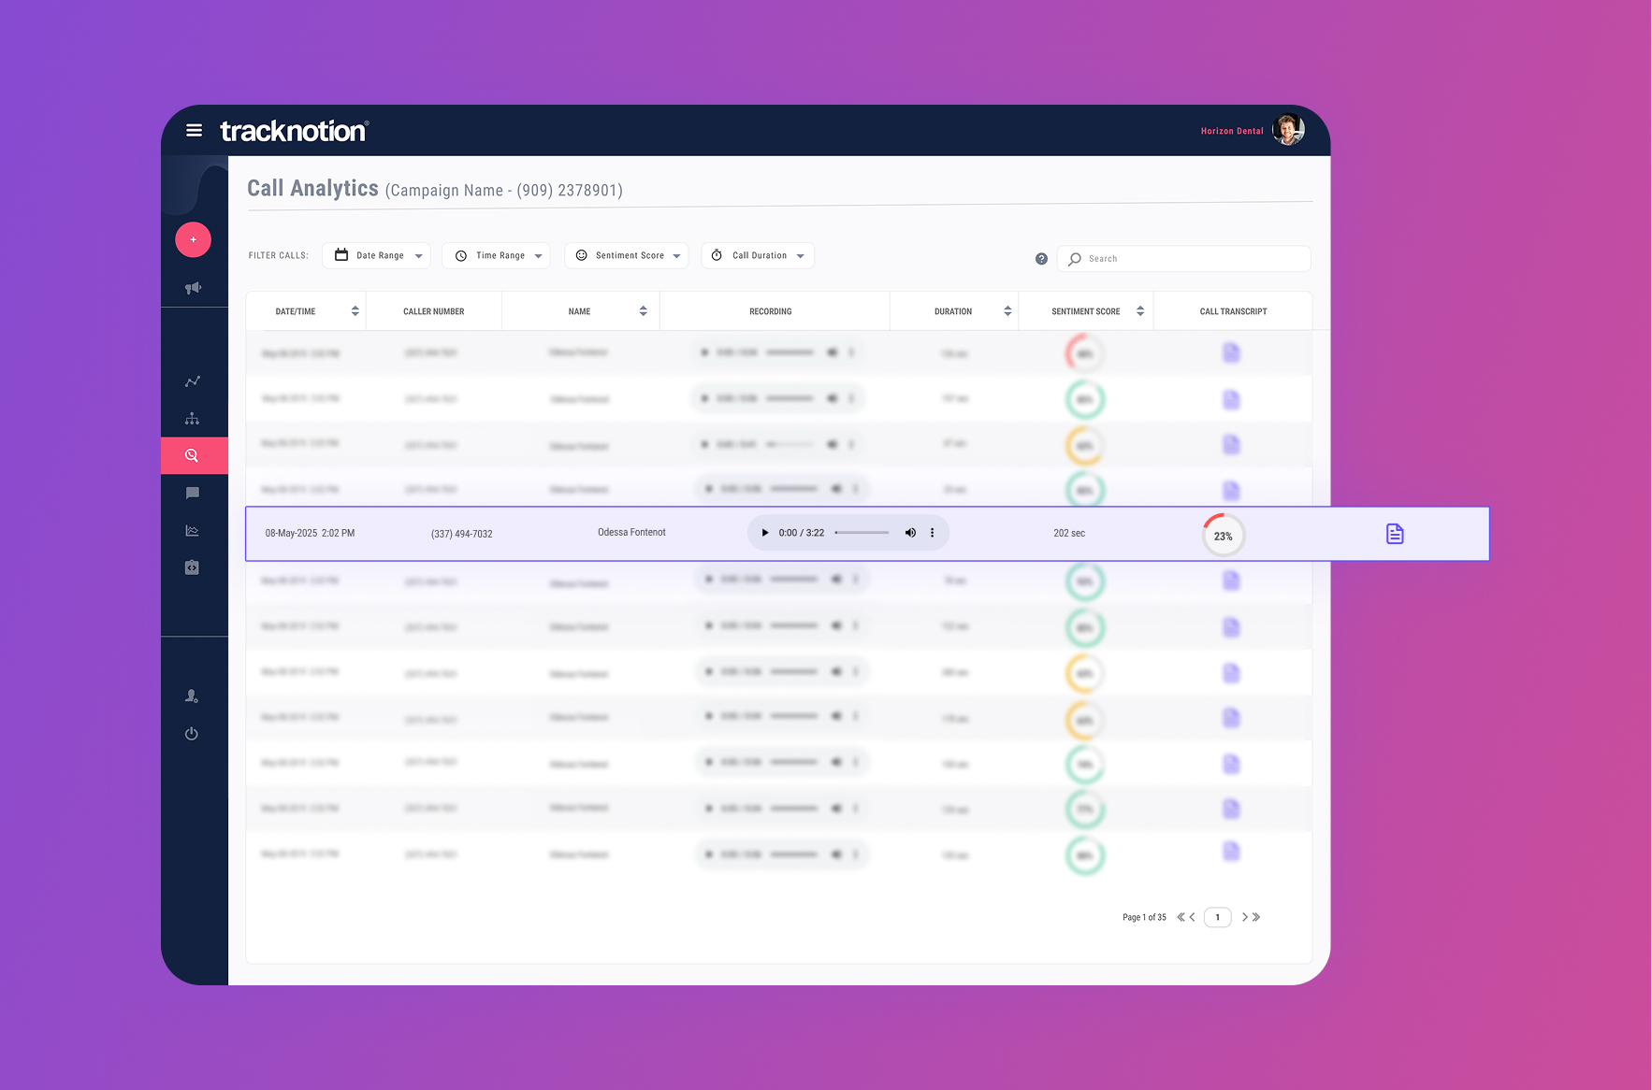Open the hierarchy org chart sidebar icon
This screenshot has height=1090, width=1652.
coord(192,419)
